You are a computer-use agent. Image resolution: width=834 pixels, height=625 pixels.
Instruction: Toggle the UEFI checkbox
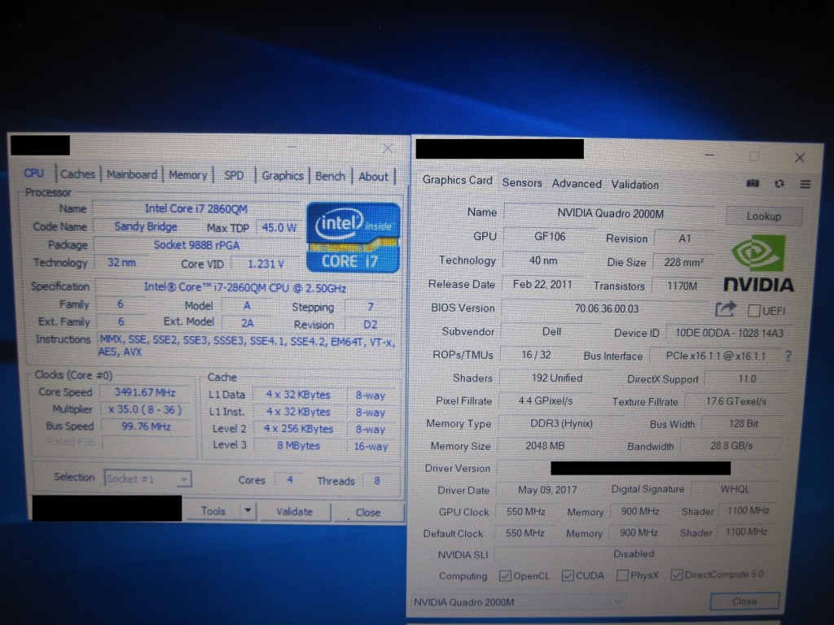click(753, 310)
